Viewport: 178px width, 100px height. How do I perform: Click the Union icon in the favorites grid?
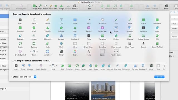point(157,28)
